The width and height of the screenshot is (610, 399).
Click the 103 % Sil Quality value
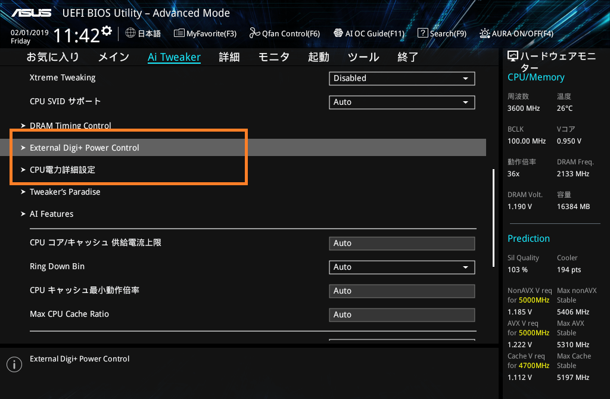[518, 270]
